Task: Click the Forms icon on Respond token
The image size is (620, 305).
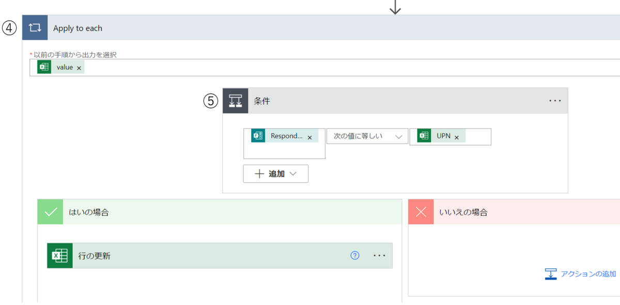Action: (x=258, y=136)
